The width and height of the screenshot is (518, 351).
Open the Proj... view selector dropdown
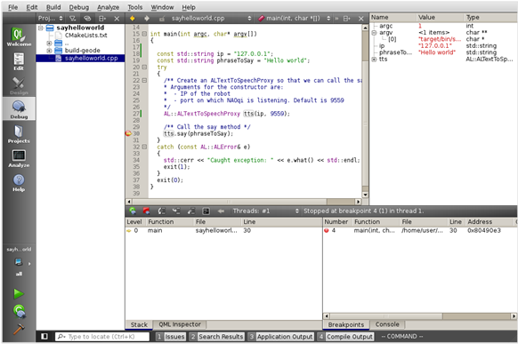(x=50, y=19)
